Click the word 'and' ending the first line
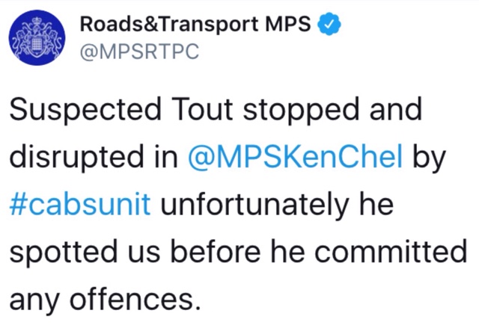The width and height of the screenshot is (479, 328). [x=396, y=109]
